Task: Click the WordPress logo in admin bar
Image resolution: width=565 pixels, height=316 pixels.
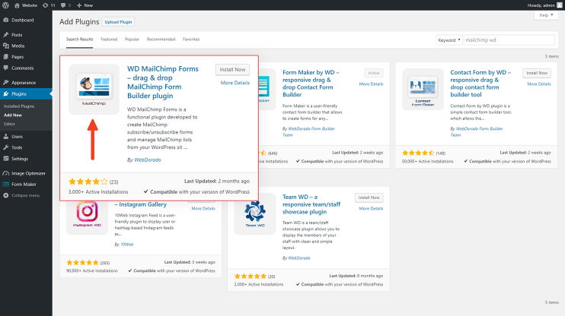Action: coord(5,5)
